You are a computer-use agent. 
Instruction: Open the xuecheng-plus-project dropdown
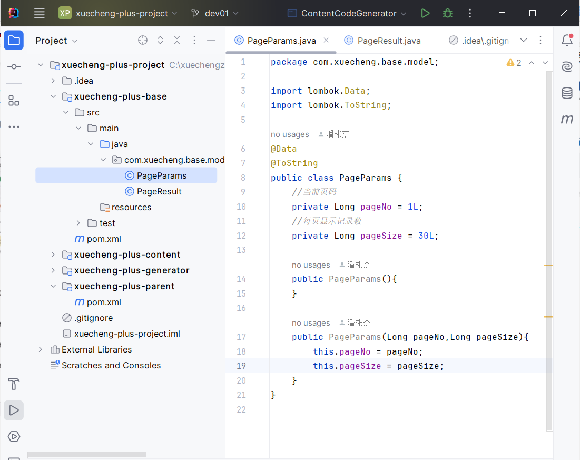point(119,13)
